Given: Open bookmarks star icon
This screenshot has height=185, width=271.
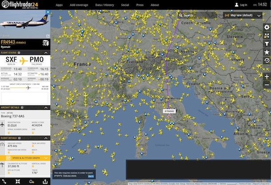Looking at the screenshot, I should [x=267, y=52].
